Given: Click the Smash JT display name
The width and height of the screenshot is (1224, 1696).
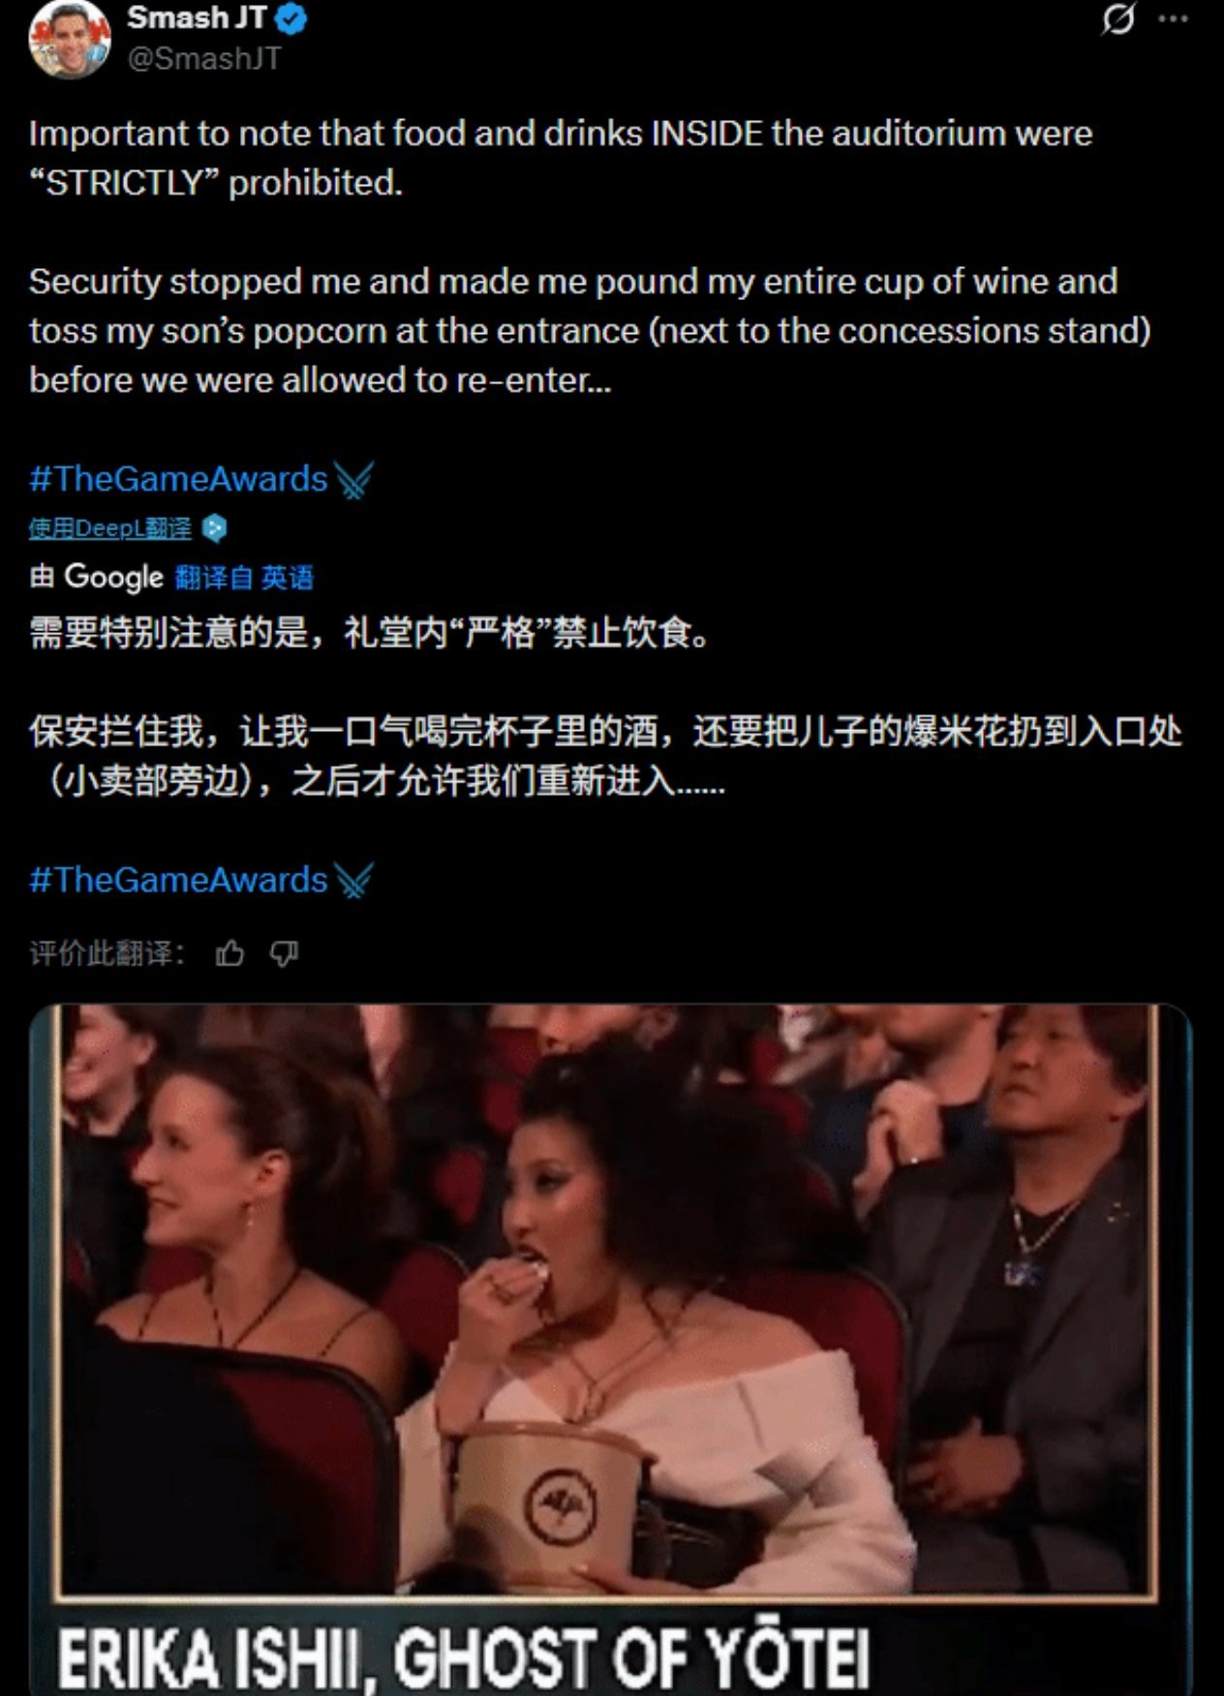Looking at the screenshot, I should coord(198,17).
